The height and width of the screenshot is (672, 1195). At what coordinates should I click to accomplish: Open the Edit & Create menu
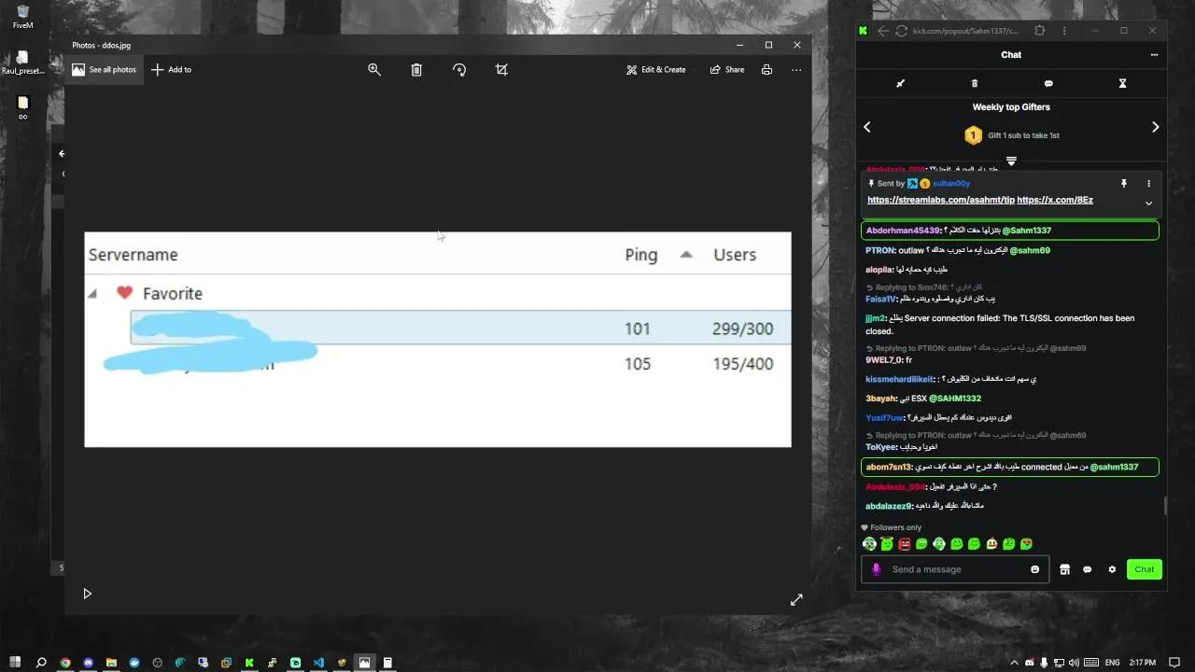click(x=657, y=69)
